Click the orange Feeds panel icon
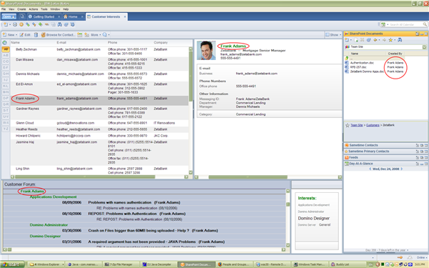This screenshot has height=268, width=429. 346,157
